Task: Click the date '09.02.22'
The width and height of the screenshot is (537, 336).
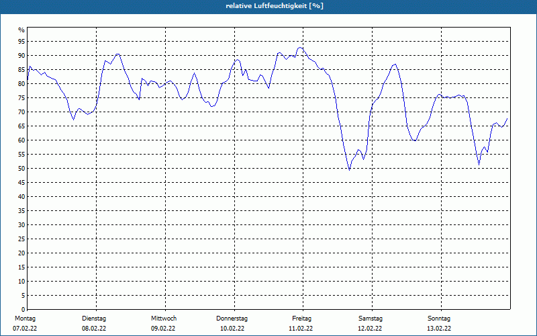Action: 163,329
